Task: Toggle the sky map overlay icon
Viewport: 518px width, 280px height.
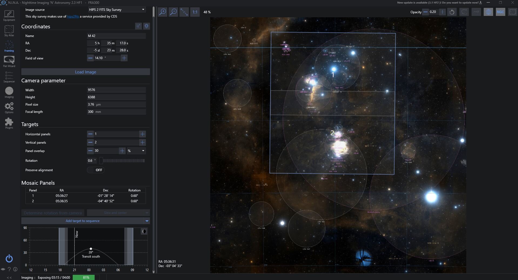Action: coord(513,12)
